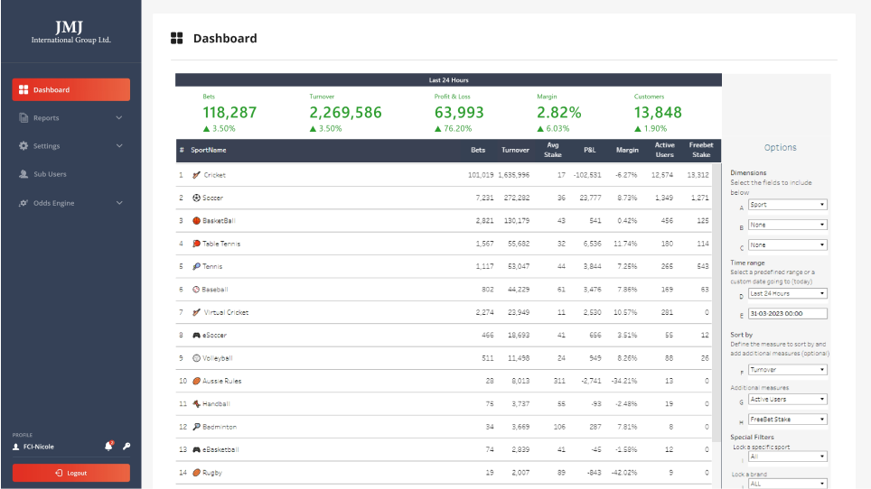871x489 pixels.
Task: Open the Last 24 Hours time range dropdown
Action: [787, 293]
